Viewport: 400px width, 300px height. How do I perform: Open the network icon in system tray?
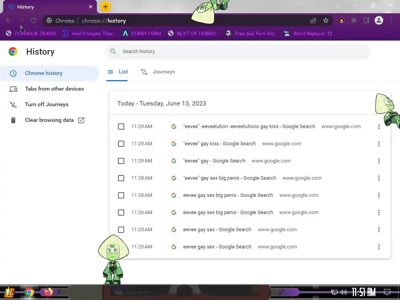[x=334, y=292]
